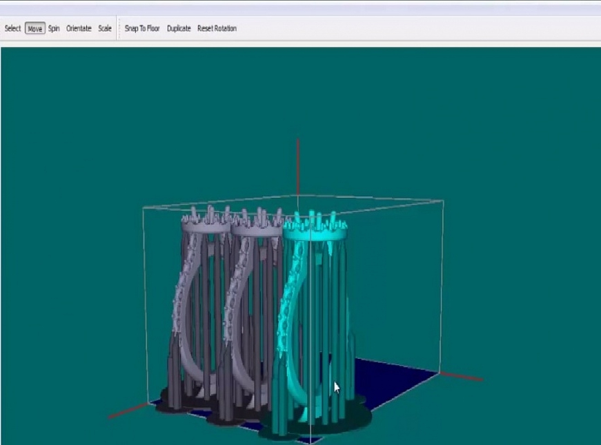
Task: Click empty teal background to deselect models
Action: pyautogui.click(x=483, y=124)
